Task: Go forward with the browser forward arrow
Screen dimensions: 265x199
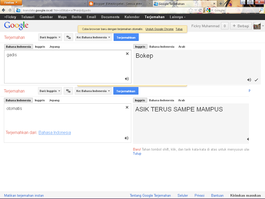Action: tap(10, 10)
